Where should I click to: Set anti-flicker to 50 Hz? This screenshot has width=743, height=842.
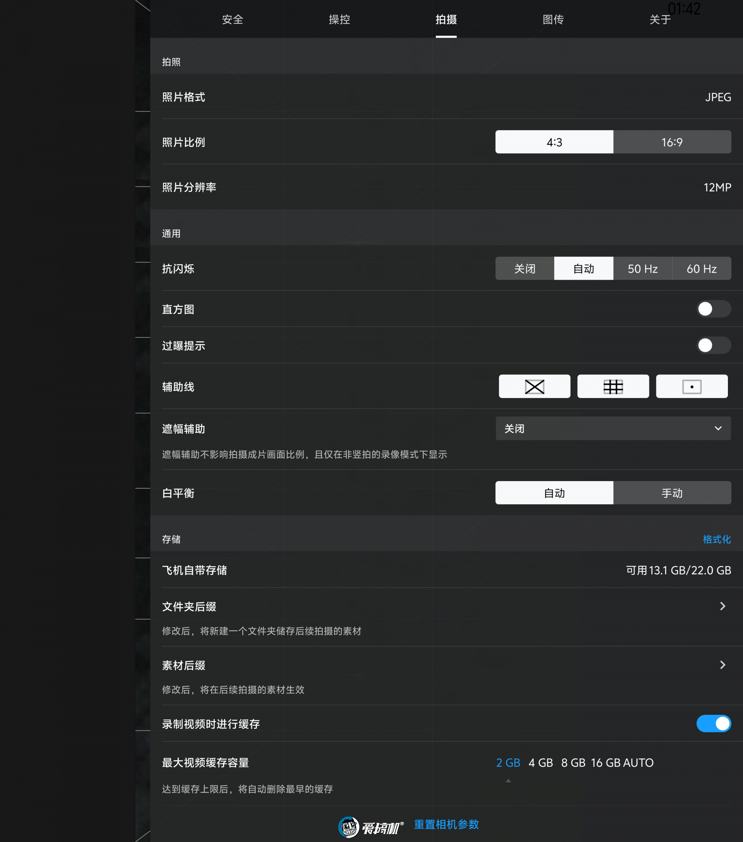coord(642,268)
